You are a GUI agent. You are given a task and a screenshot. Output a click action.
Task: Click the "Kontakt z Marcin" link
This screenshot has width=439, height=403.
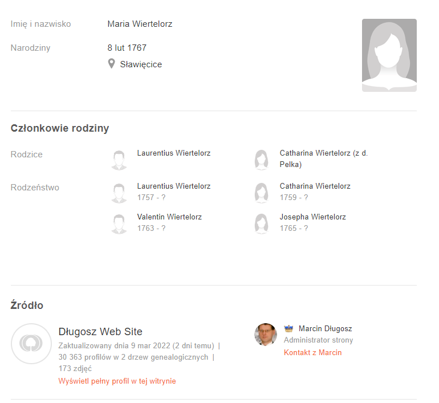312,353
